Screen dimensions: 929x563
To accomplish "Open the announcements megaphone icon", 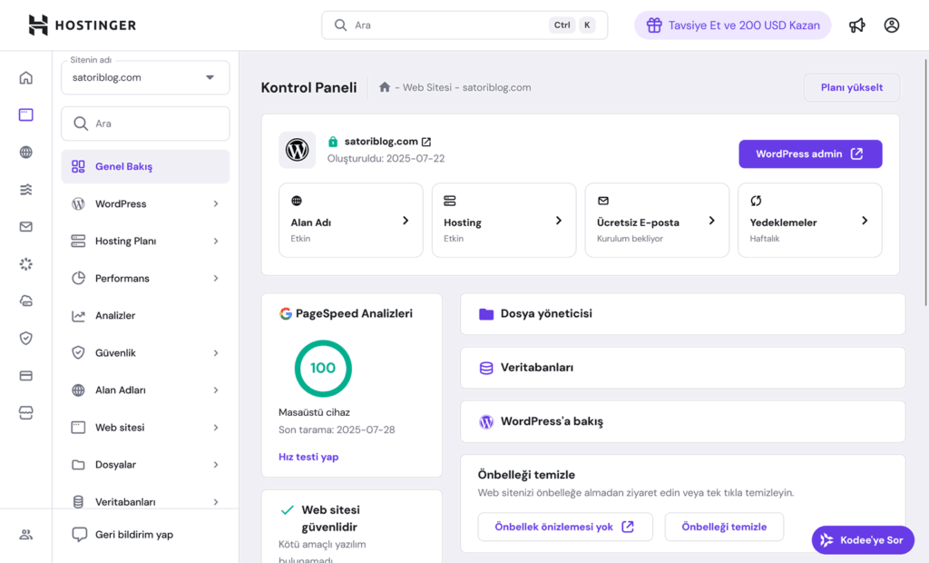I will point(856,25).
